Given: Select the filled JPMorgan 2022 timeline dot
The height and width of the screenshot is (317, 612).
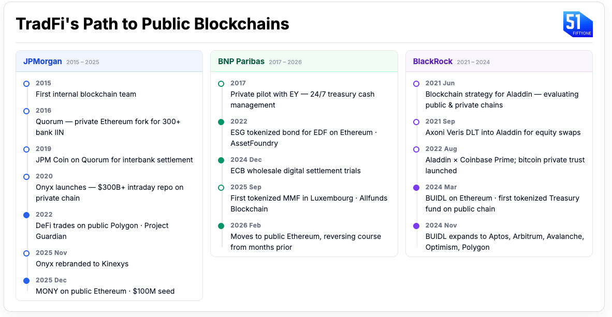Looking at the screenshot, I should coord(26,215).
